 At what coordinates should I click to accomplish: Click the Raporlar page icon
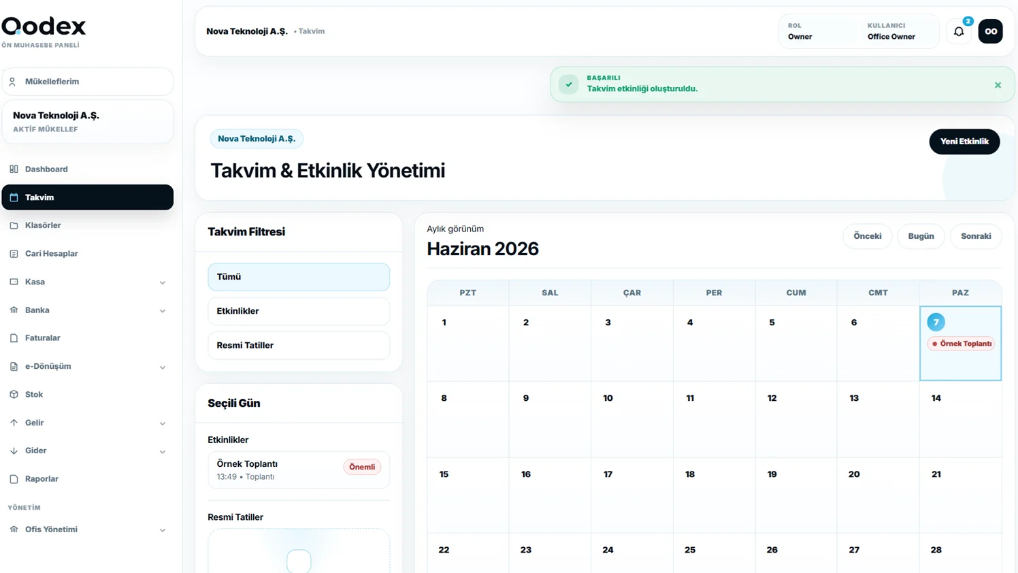14,479
